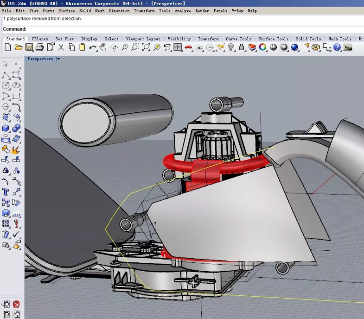Open the Perspective viewport dropdown arrow
Screen dimensions: 364x319
point(58,59)
